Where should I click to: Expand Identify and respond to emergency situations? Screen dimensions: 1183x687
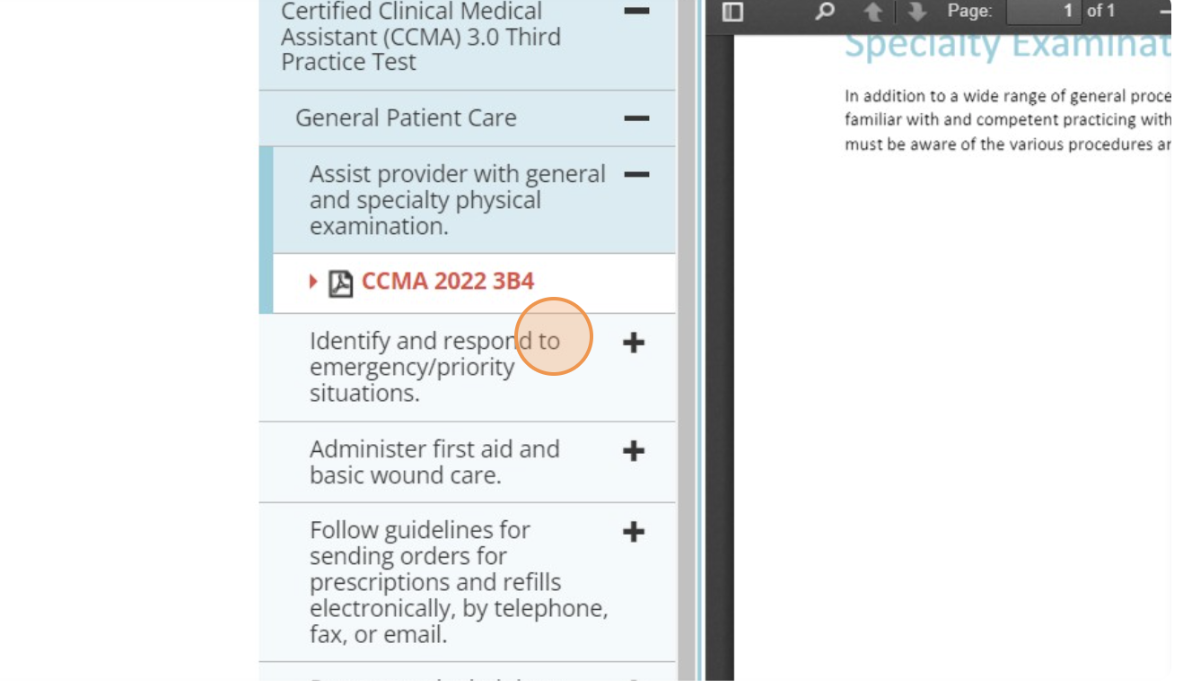tap(634, 343)
